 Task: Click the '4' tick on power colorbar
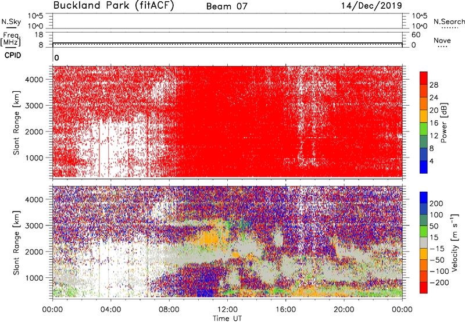[x=432, y=161]
